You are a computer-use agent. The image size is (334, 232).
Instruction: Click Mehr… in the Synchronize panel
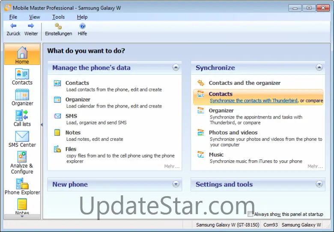(x=315, y=166)
